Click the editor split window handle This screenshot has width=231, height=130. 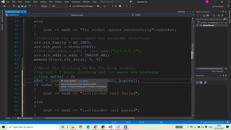click(192, 18)
